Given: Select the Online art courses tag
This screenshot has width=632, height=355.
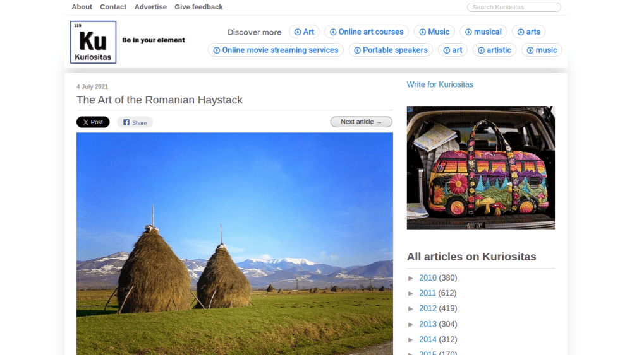Looking at the screenshot, I should (x=367, y=32).
